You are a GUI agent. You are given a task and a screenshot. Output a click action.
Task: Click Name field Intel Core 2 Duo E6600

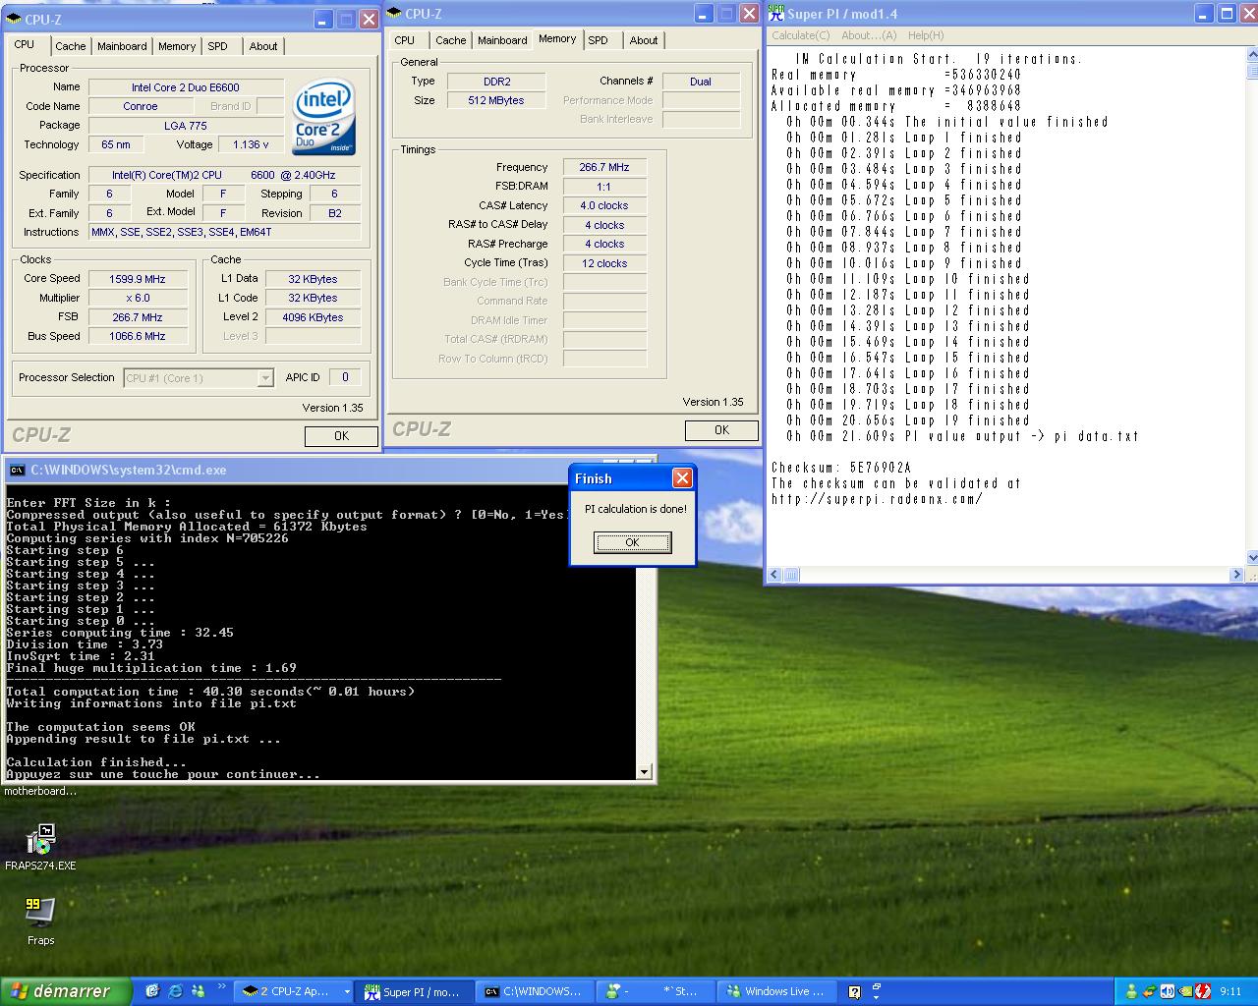click(186, 87)
